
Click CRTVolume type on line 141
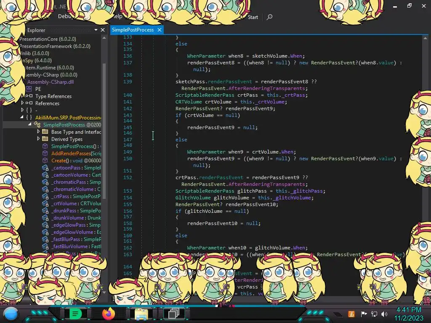(189, 102)
